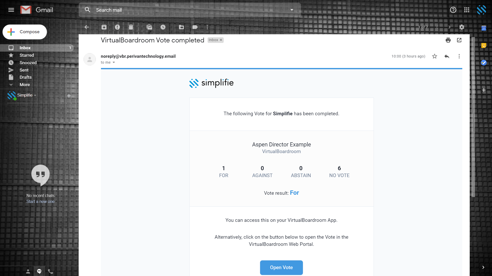Open toolbar more options menu
Viewport: 492px width, 276px height.
tap(208, 27)
